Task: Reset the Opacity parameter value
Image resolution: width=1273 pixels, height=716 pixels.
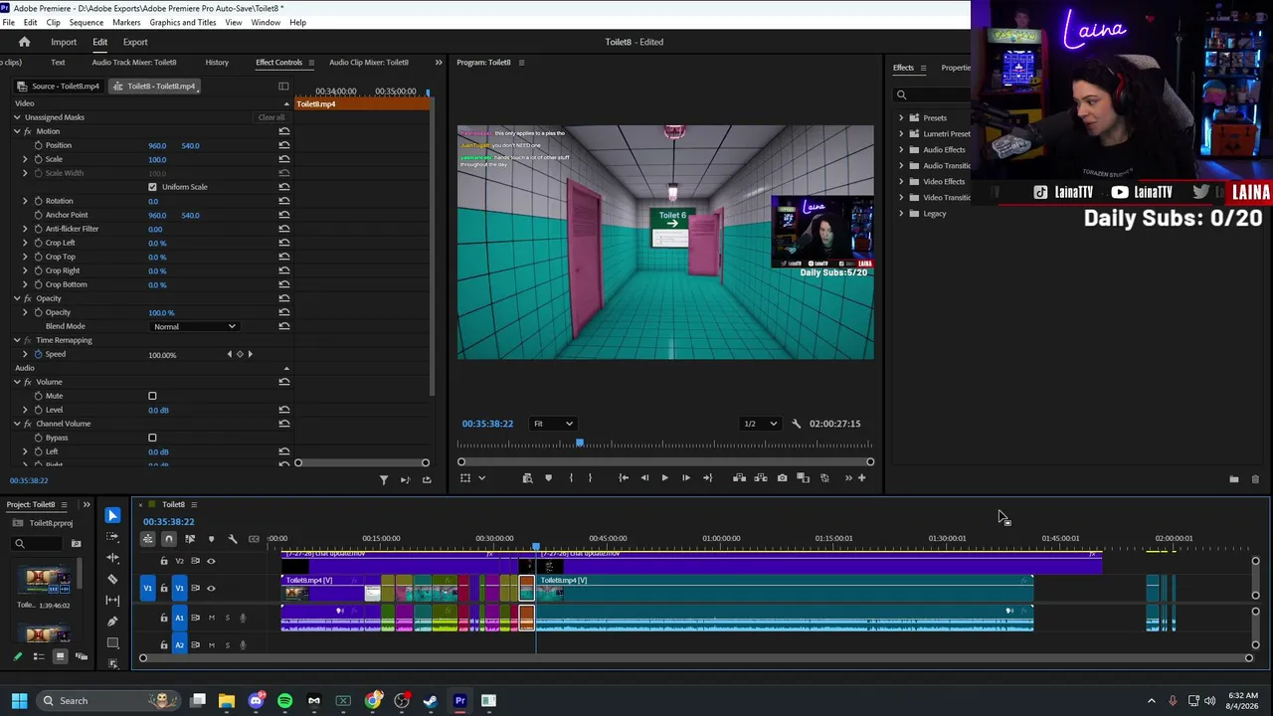Action: pos(284,312)
